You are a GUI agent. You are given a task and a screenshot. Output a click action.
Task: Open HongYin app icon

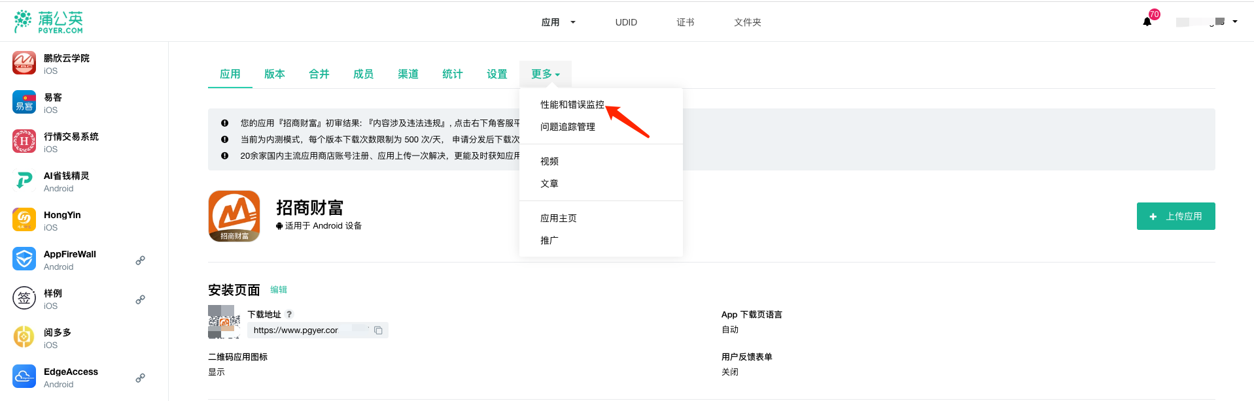click(24, 220)
